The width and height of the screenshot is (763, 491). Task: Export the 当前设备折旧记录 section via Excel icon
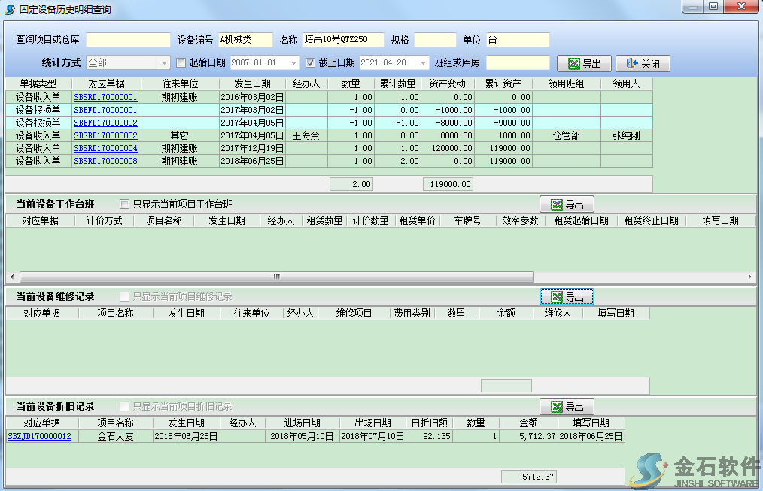(x=557, y=407)
